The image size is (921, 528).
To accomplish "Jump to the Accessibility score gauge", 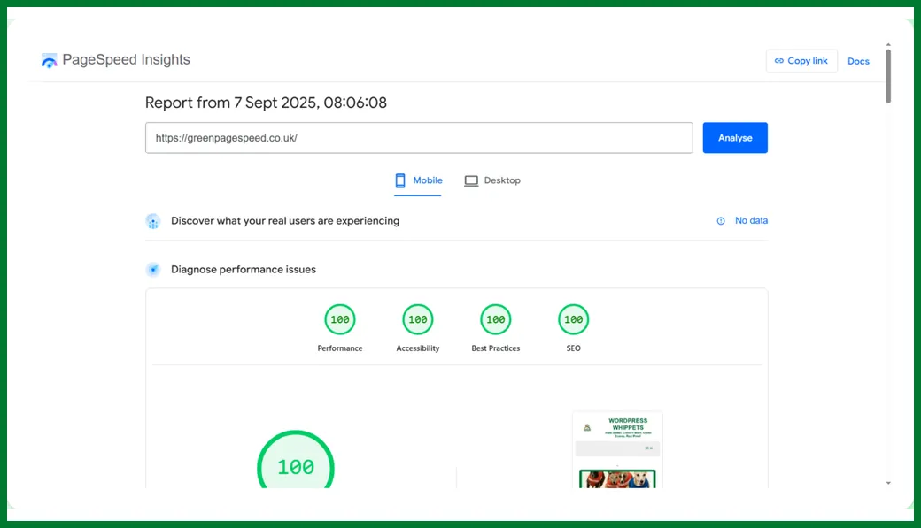I will click(418, 319).
